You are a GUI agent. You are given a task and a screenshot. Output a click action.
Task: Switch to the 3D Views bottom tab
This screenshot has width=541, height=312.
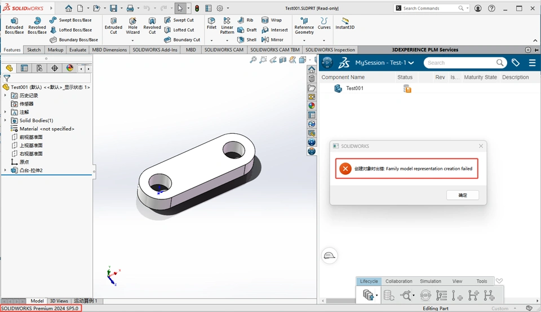(x=59, y=301)
